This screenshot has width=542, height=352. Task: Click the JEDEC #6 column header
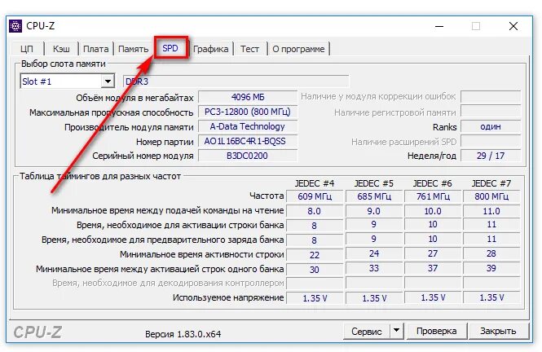point(433,183)
